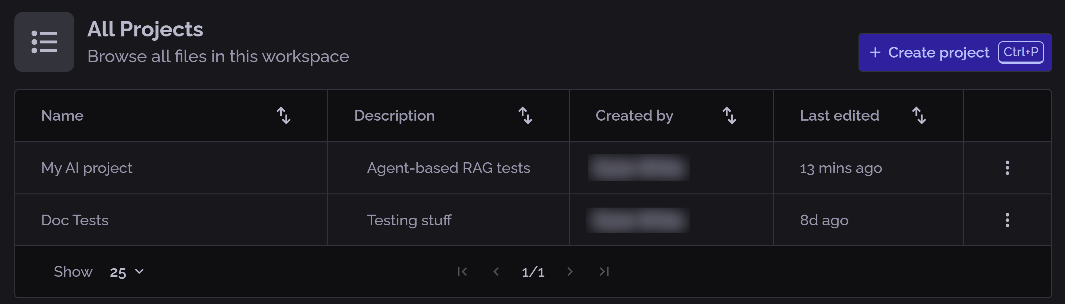Expand the Show 25 rows dropdown
This screenshot has height=304, width=1065.
click(127, 272)
